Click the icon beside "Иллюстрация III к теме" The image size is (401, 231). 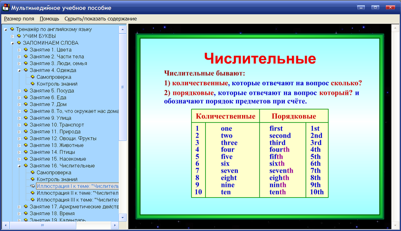(32, 200)
